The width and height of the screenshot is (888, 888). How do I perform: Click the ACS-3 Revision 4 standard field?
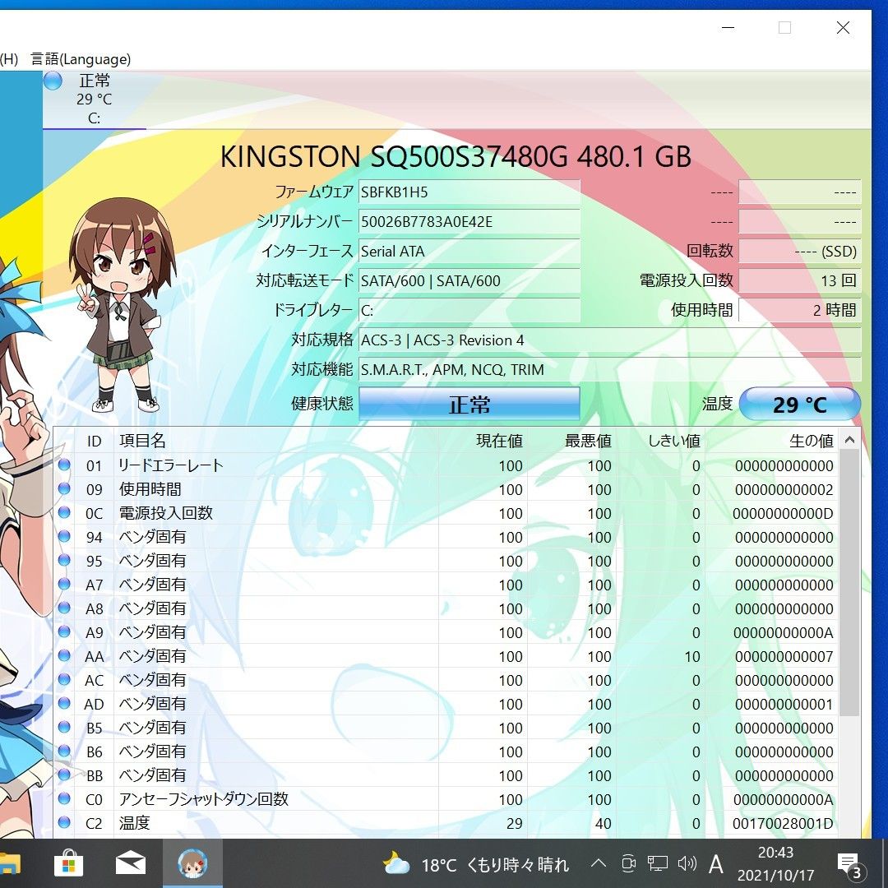point(610,340)
